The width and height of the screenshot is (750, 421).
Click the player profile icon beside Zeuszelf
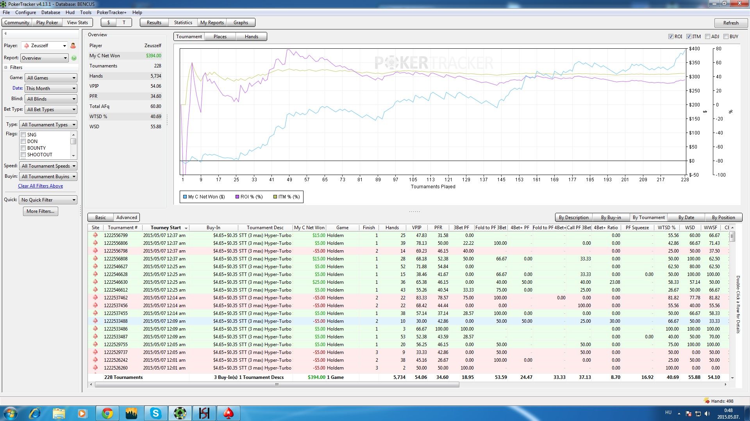[73, 46]
